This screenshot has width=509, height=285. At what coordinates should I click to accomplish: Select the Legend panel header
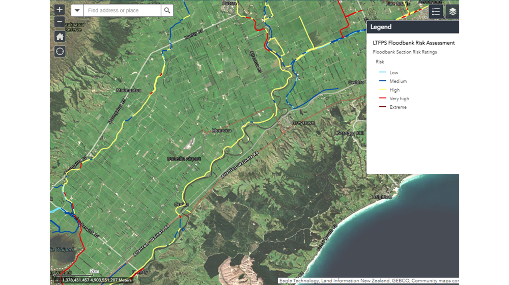click(x=413, y=27)
